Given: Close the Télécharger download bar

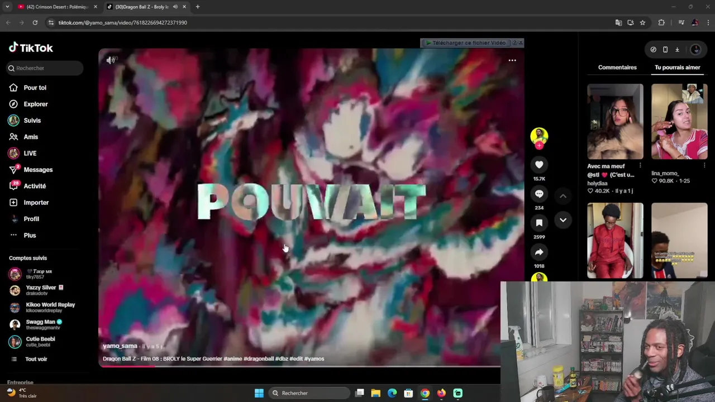Looking at the screenshot, I should point(521,43).
